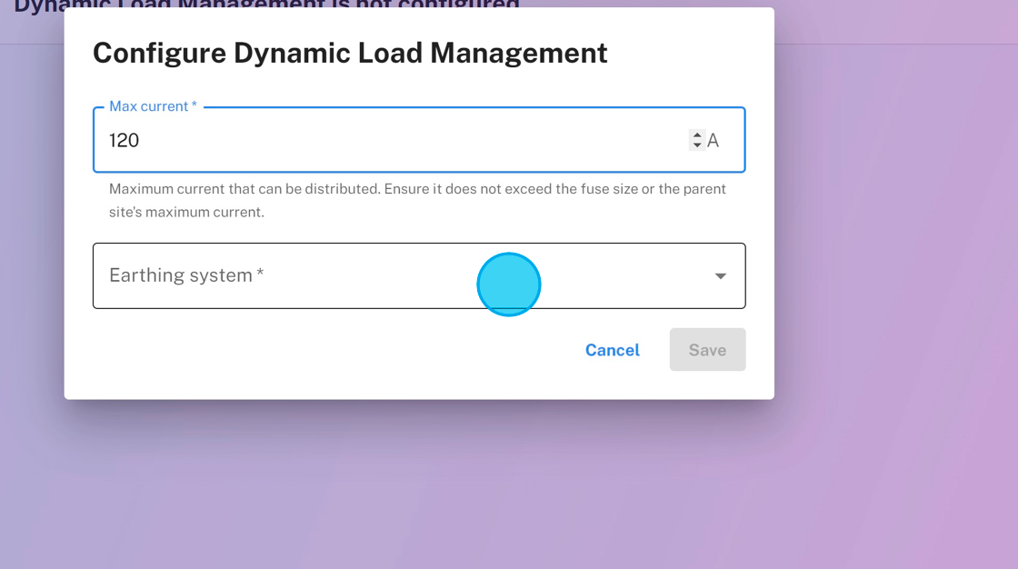Click the caret arrow of Earthing system
Viewport: 1018px width, 569px height.
click(720, 276)
